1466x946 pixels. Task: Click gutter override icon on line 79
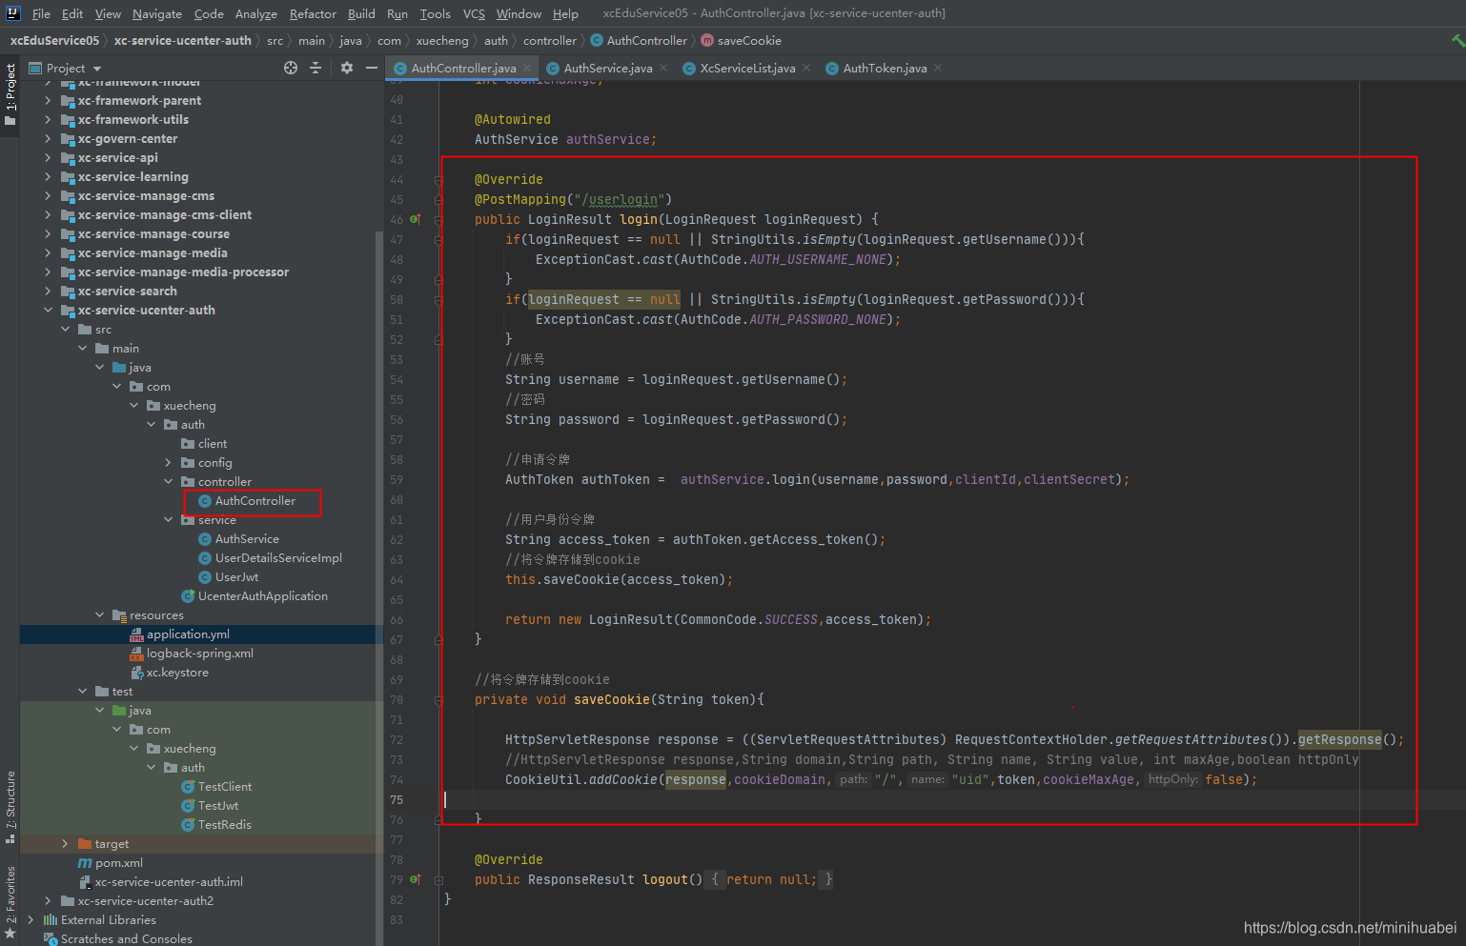point(416,879)
